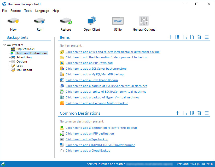
Task: Open the Restore toolbar icon
Action: pyautogui.click(x=66, y=21)
